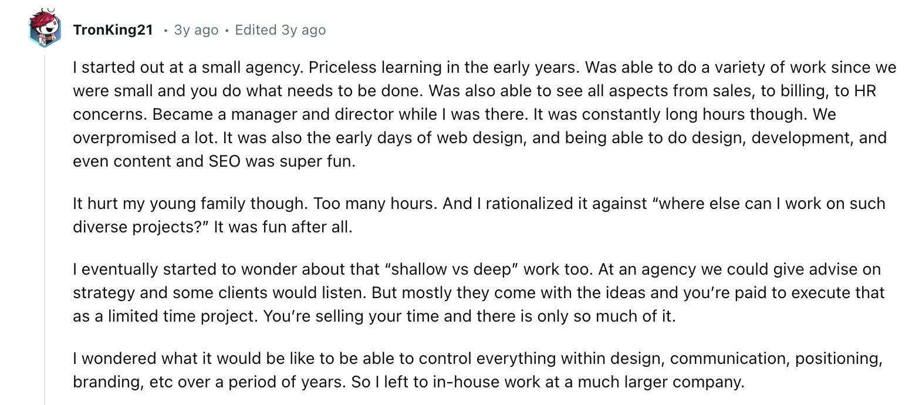Click the "Edited 3y ago" label
This screenshot has width=919, height=405.
click(x=280, y=30)
